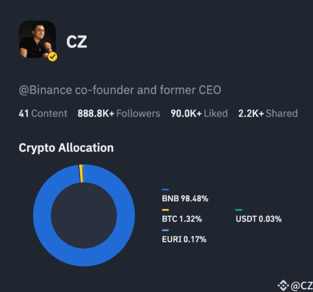
Task: Select the EURI 0.17% legend label
Action: point(184,239)
